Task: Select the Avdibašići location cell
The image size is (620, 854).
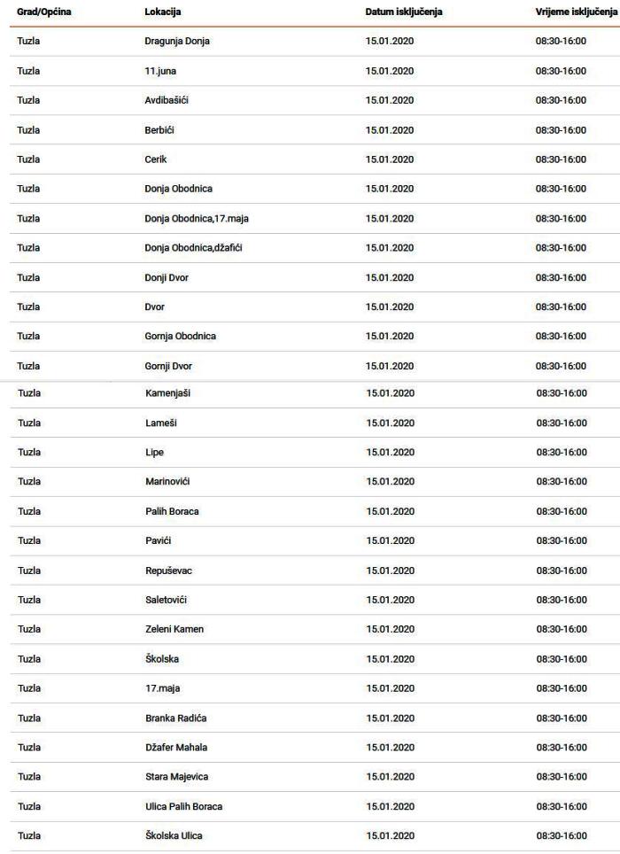Action: coord(167,100)
